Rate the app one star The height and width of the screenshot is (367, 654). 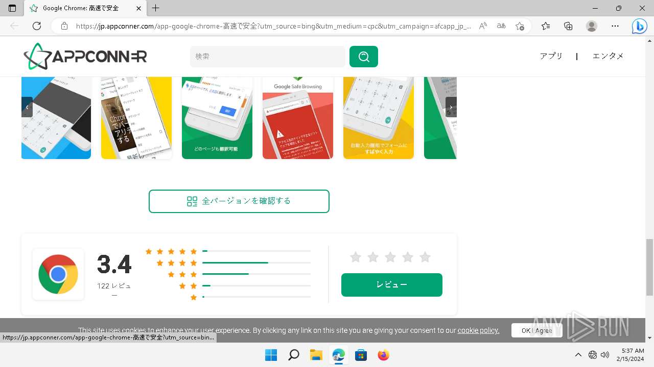tap(356, 257)
